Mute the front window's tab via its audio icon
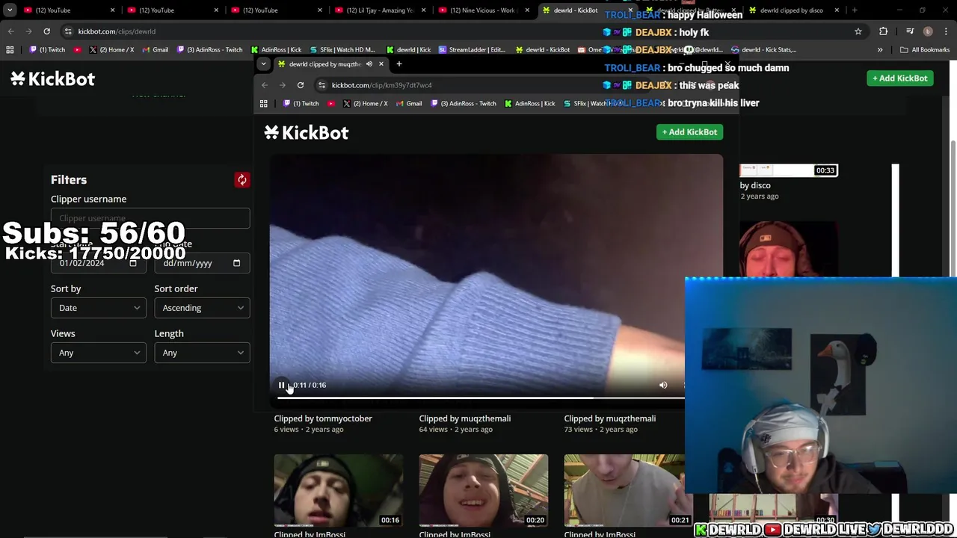The height and width of the screenshot is (538, 957). [x=369, y=64]
